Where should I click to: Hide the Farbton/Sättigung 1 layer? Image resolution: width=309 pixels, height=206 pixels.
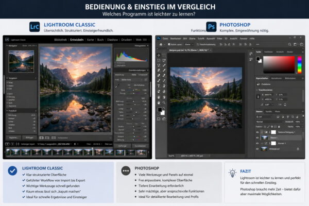(x=257, y=132)
